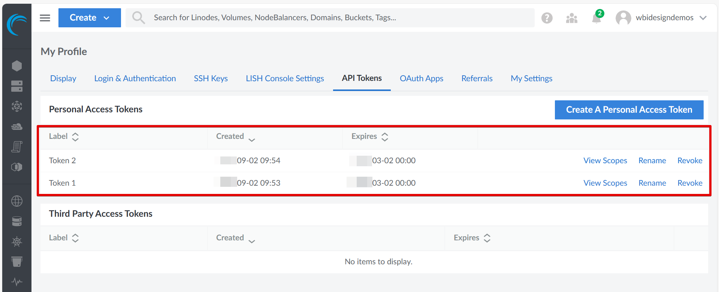Open the help question mark icon

click(x=547, y=18)
